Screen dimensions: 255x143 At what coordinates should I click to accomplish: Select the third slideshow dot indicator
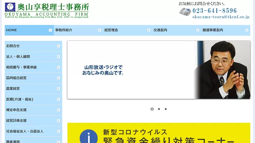coord(166,109)
